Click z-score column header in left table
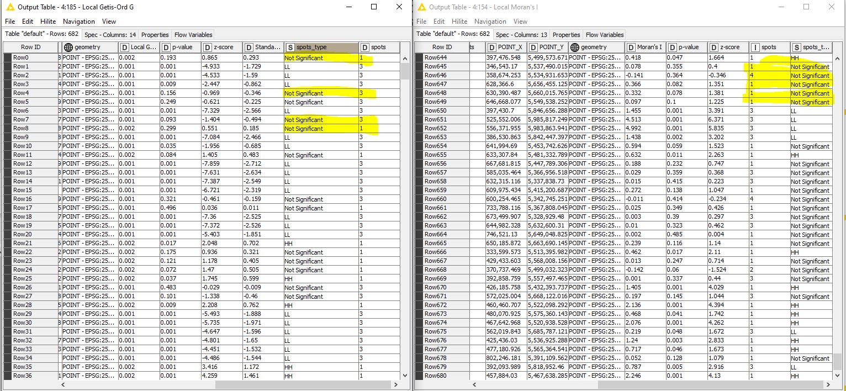846x391 pixels. (222, 47)
